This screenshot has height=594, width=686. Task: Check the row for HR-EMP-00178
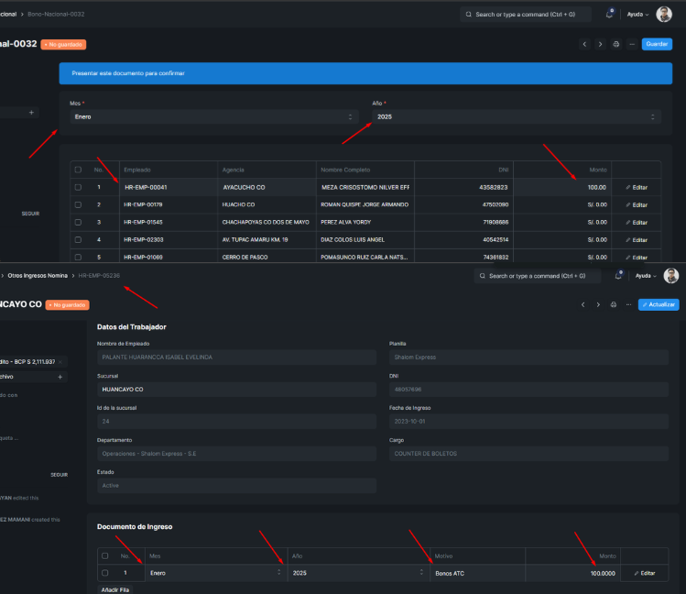point(78,204)
